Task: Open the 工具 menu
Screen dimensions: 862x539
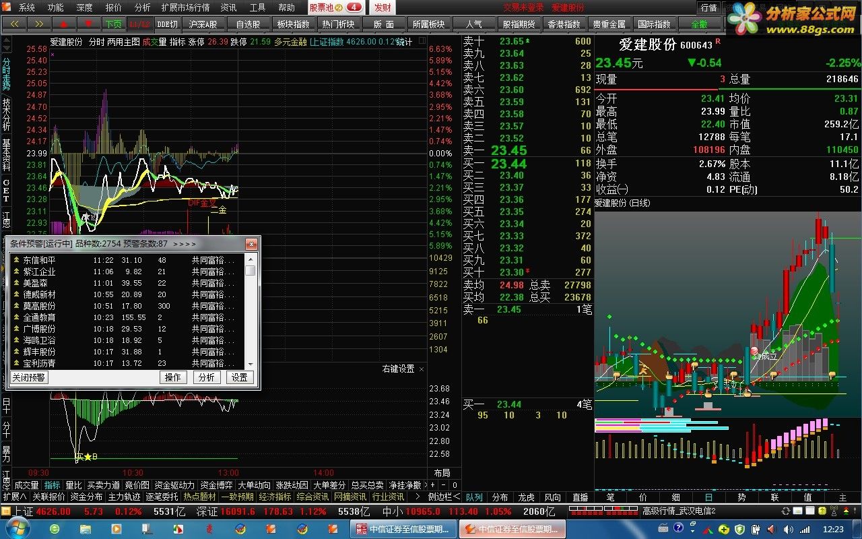Action: 257,7
